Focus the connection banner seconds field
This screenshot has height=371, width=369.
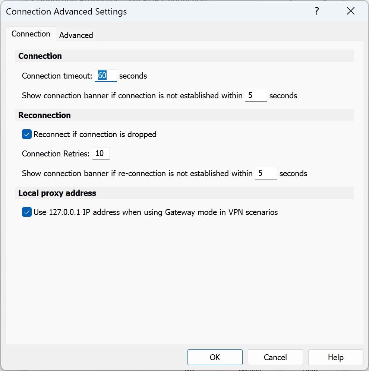pos(256,95)
